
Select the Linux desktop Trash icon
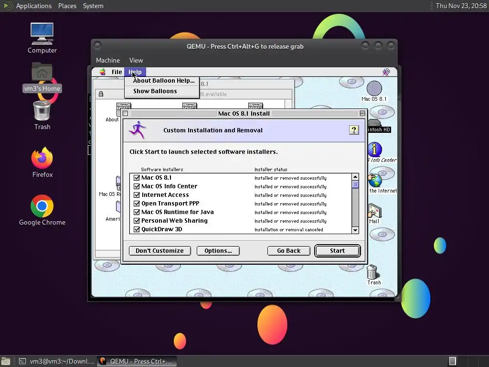coord(42,111)
